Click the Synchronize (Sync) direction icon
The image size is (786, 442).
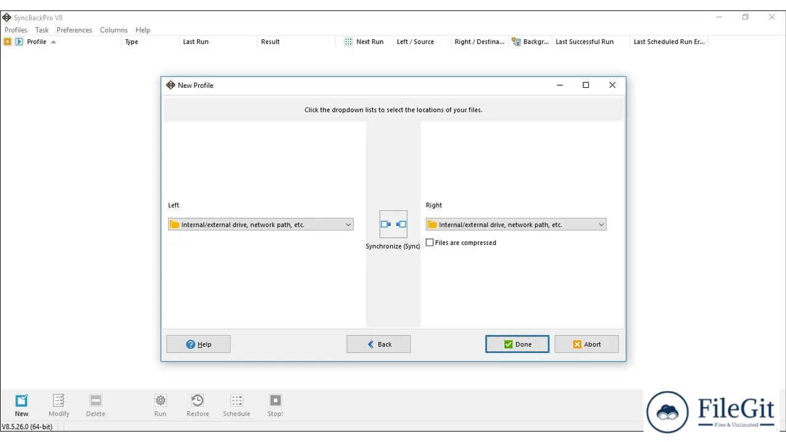(393, 224)
